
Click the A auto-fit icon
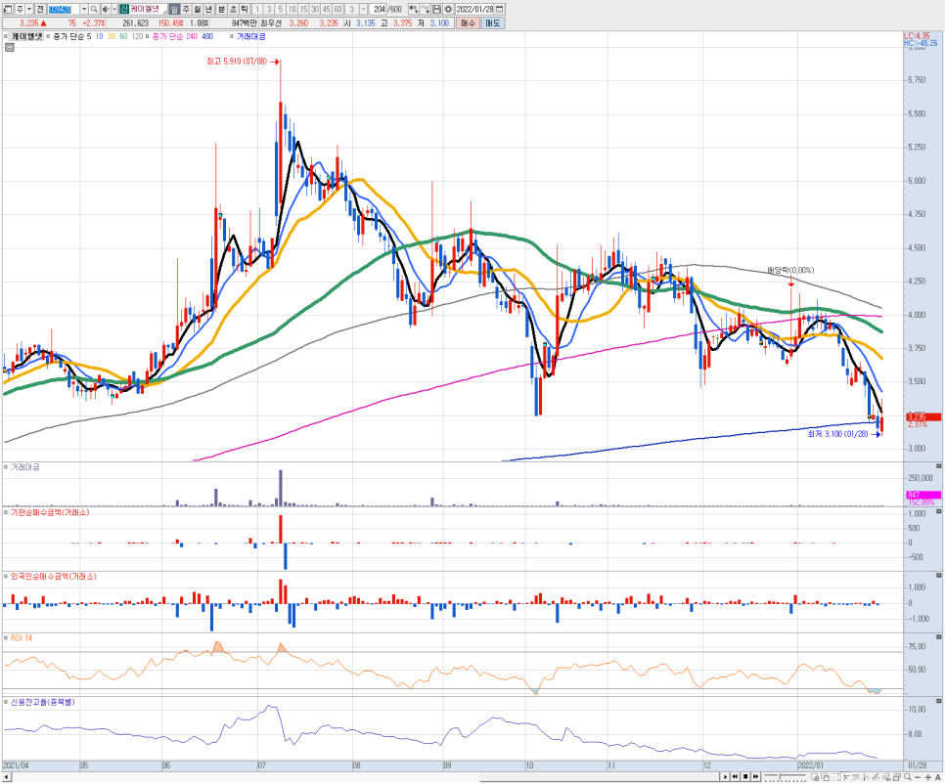[938, 777]
